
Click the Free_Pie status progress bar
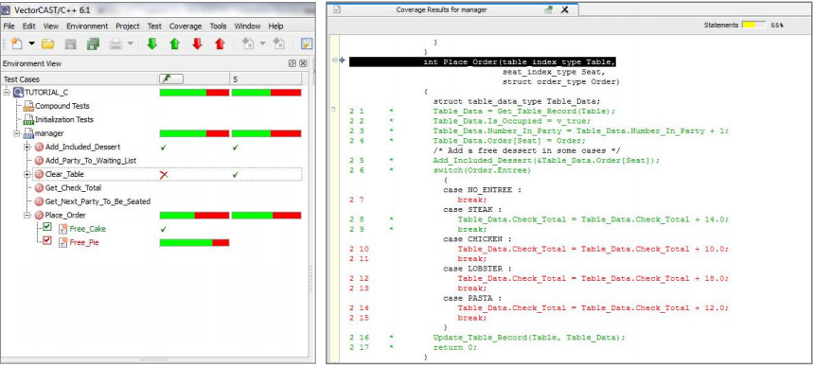click(194, 242)
